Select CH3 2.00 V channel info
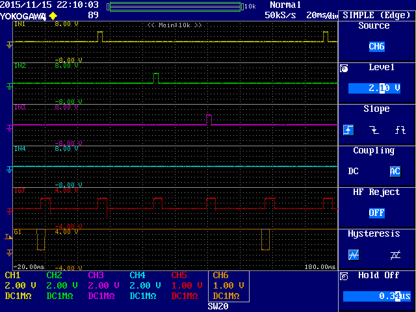 104,286
